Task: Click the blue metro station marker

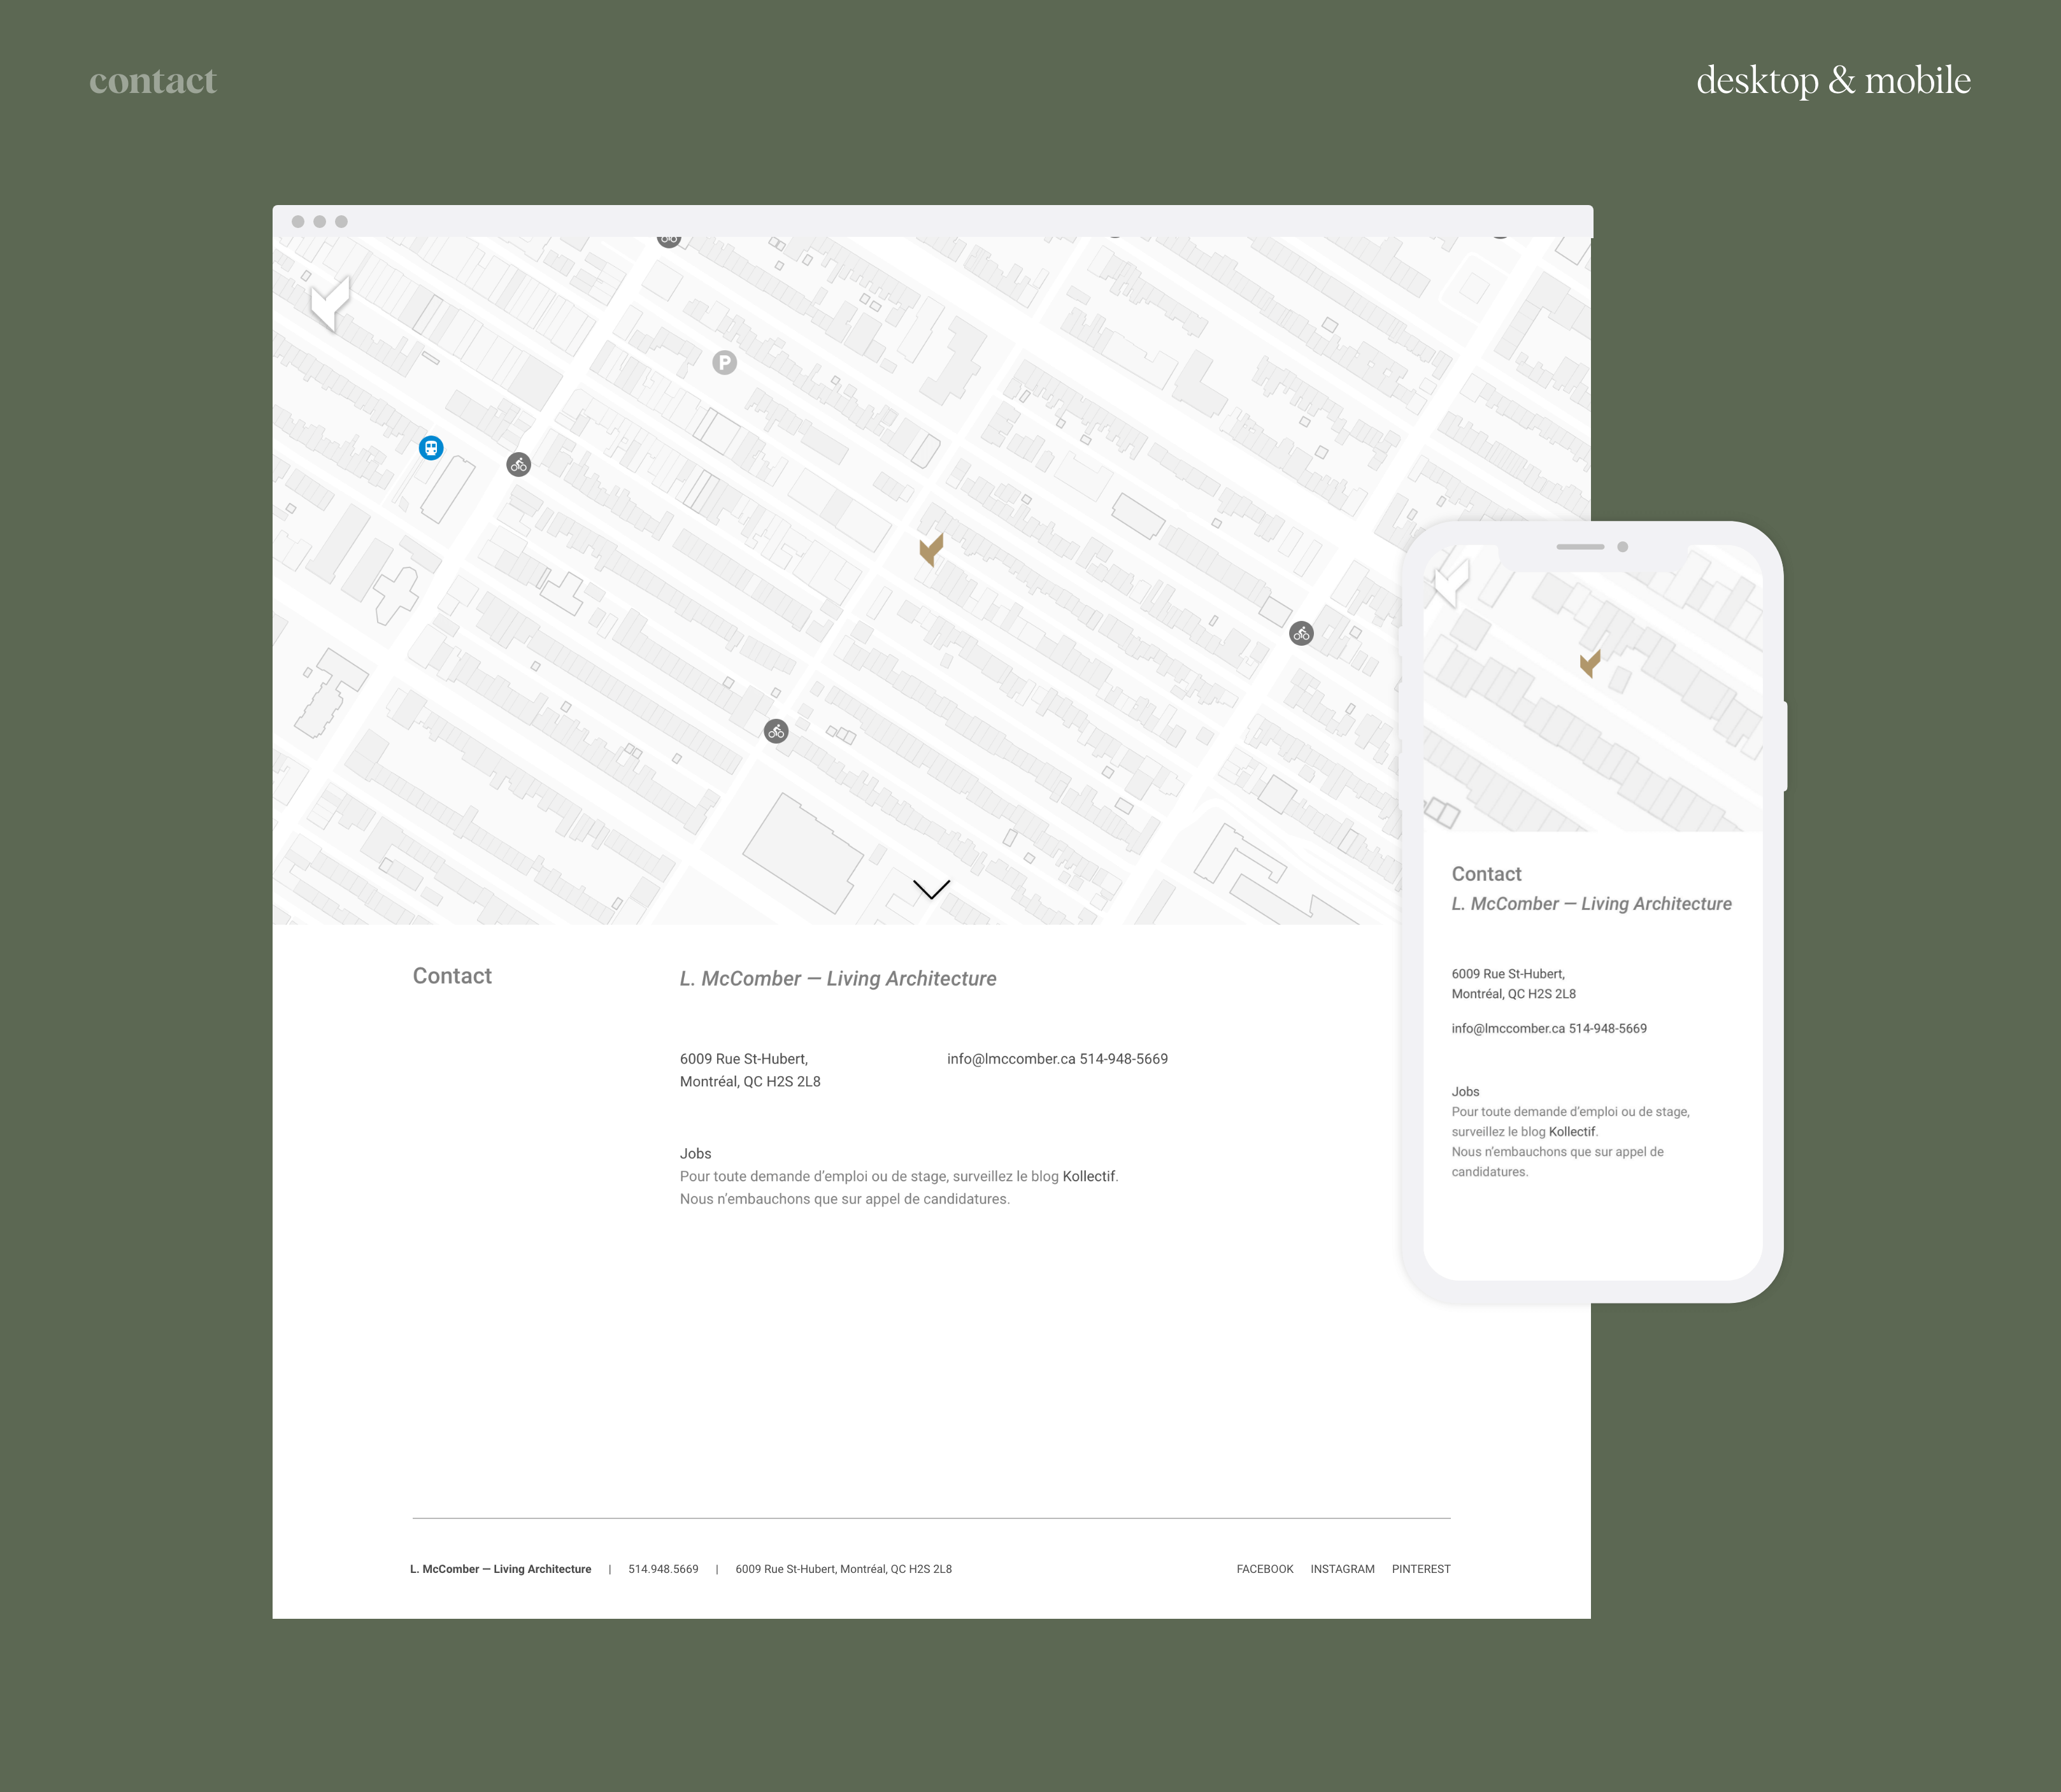Action: (431, 447)
